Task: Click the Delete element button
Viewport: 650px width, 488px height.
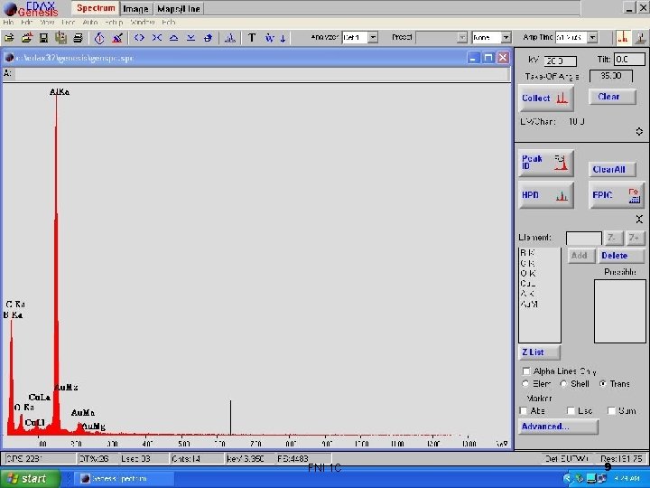Action: 621,256
